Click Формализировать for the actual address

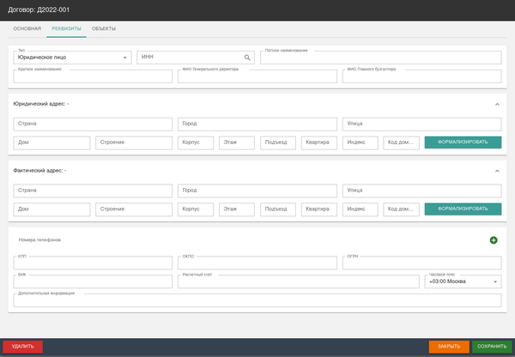[463, 209]
